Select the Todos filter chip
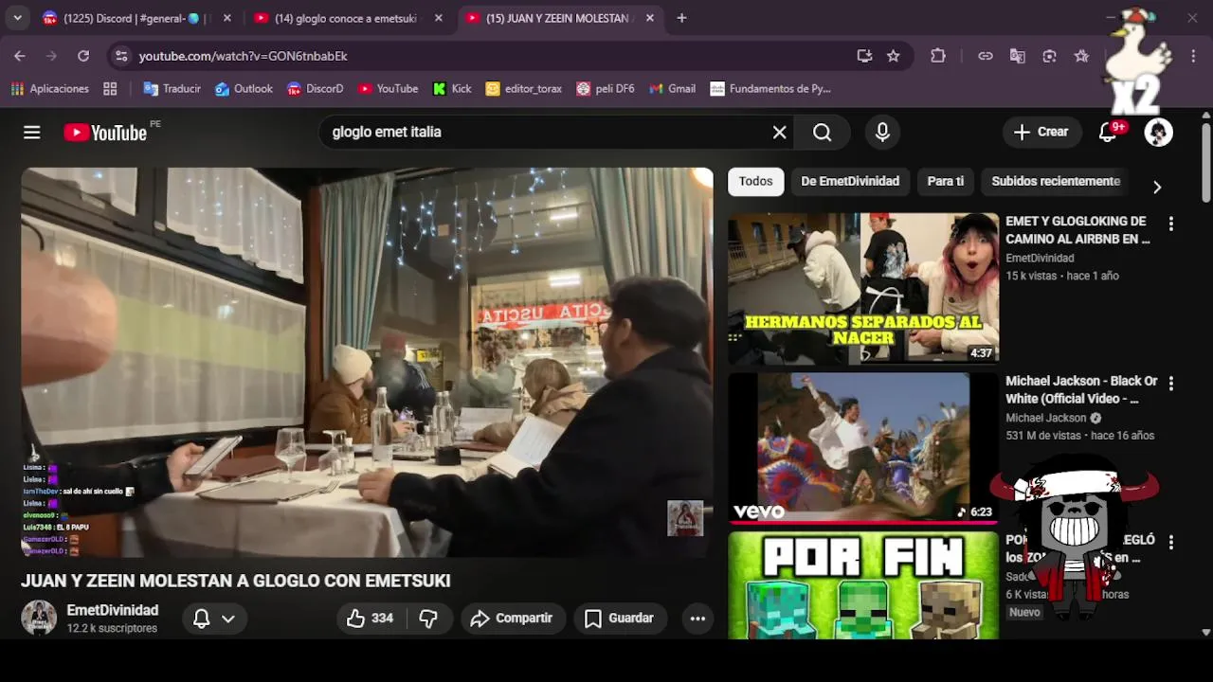This screenshot has width=1213, height=682. tap(755, 181)
